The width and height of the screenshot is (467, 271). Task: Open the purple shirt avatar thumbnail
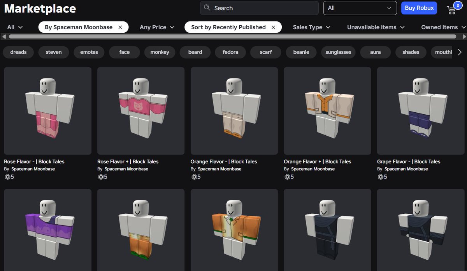[48, 230]
